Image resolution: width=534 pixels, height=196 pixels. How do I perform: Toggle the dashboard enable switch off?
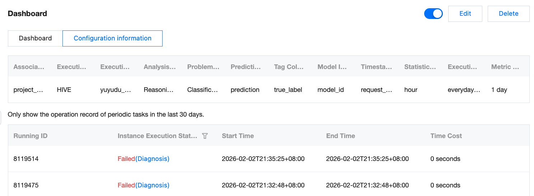pyautogui.click(x=433, y=14)
